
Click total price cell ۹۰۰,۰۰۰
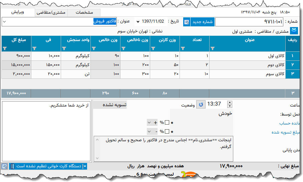tap(16, 56)
